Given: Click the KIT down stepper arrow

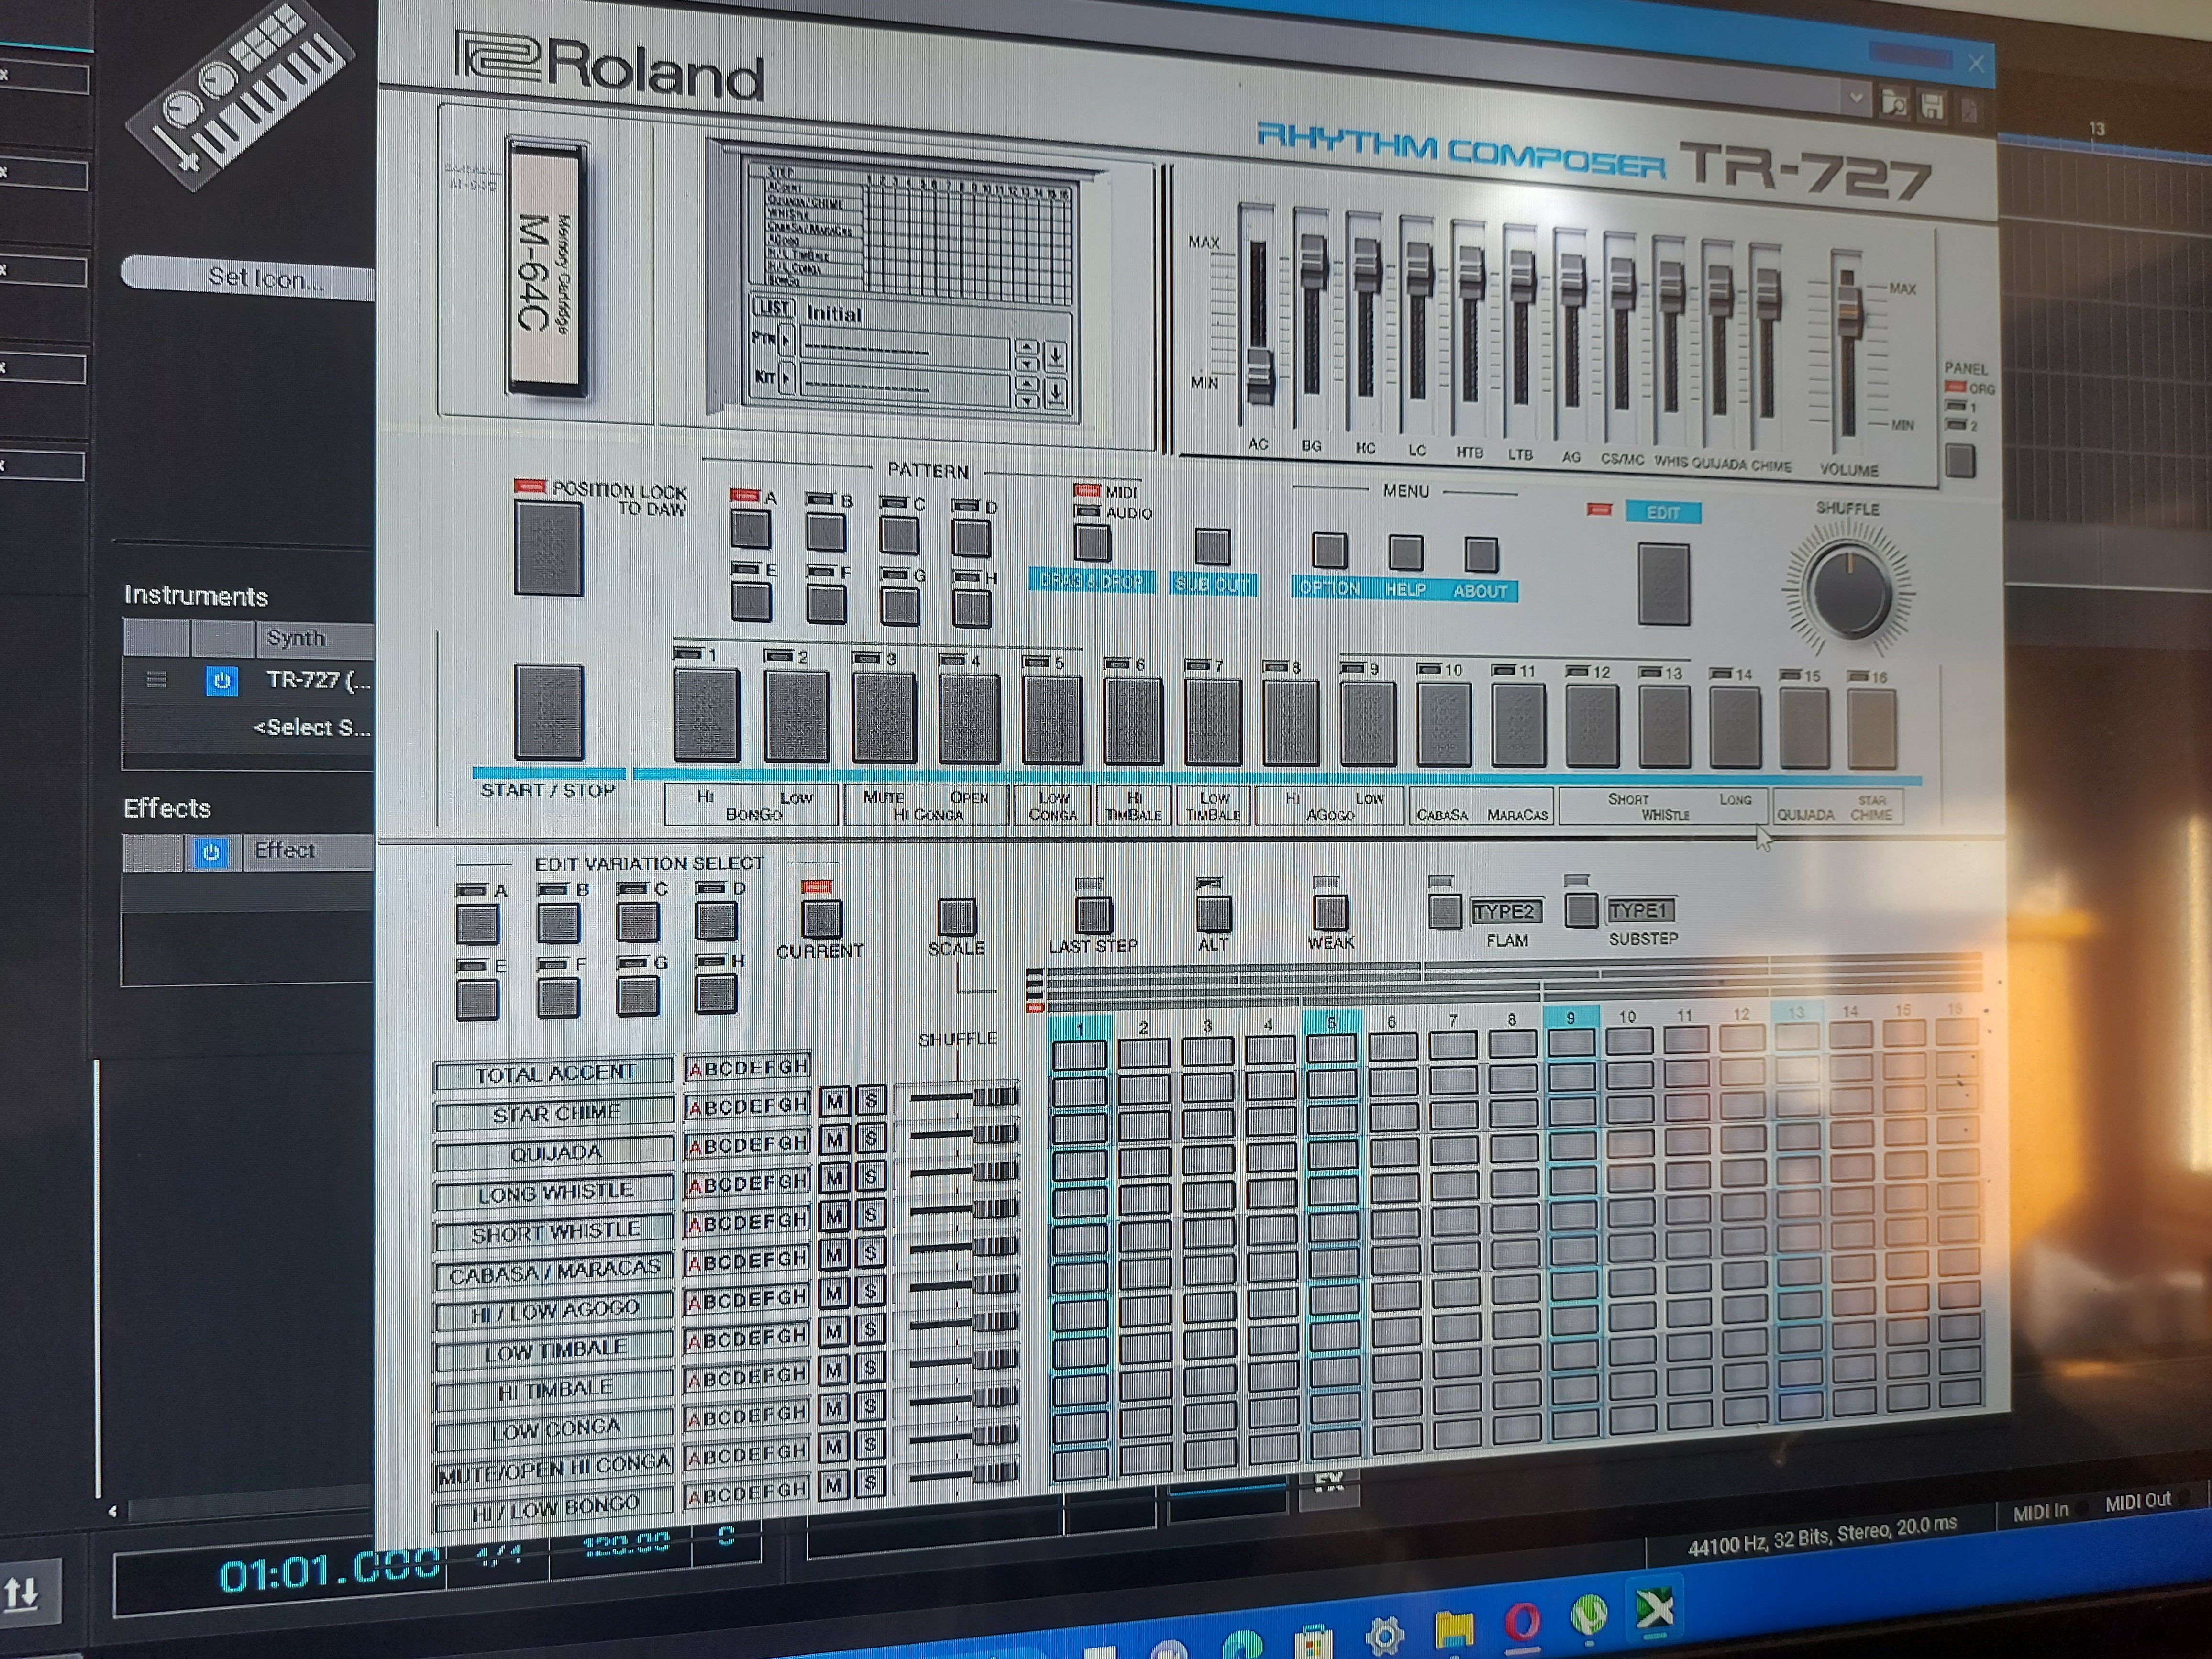Looking at the screenshot, I should pyautogui.click(x=1026, y=401).
